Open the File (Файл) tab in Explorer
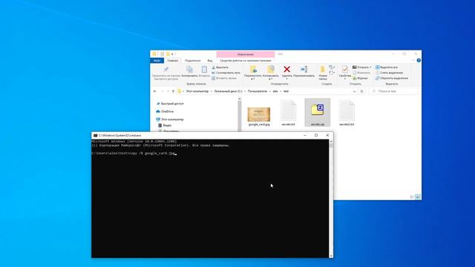 (x=157, y=61)
